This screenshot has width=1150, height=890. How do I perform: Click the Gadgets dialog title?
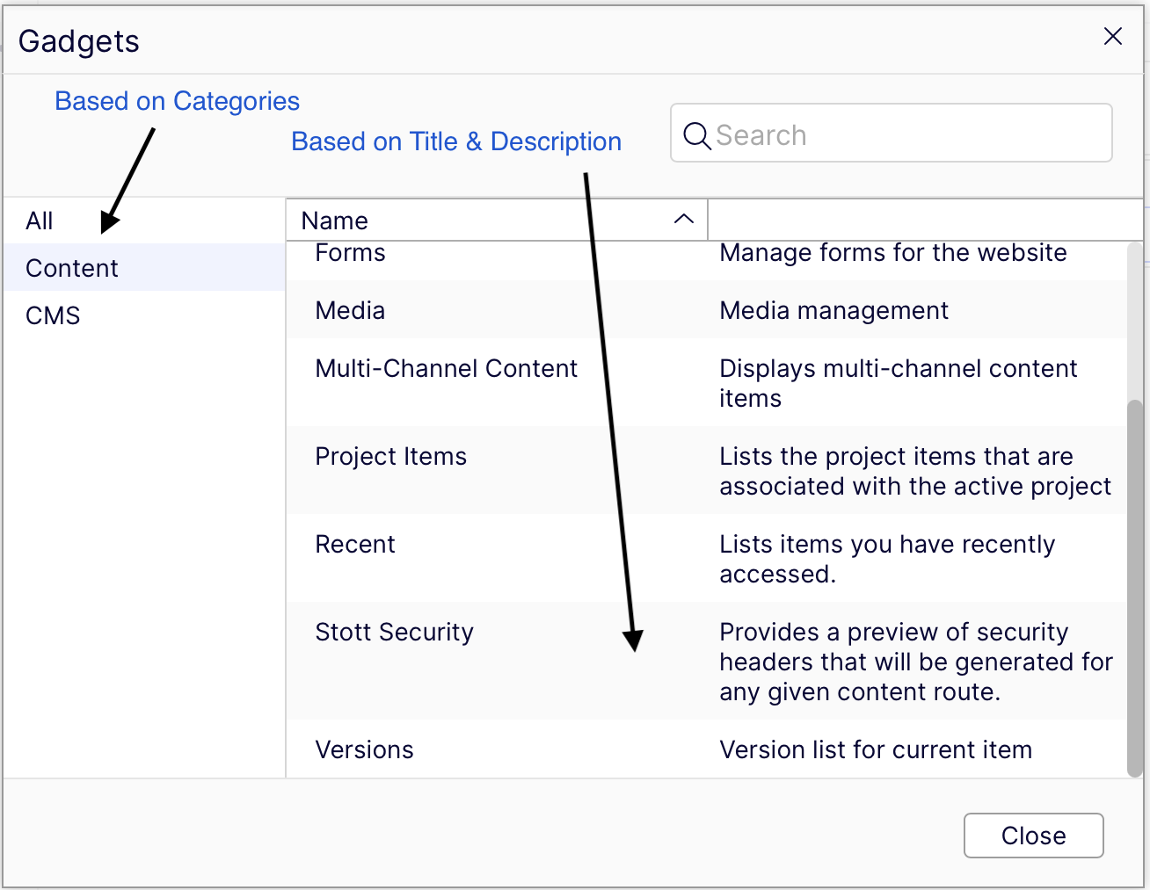pos(78,40)
